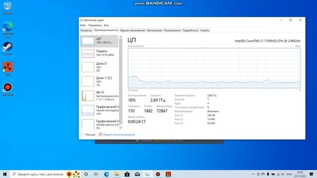Open the volume speaker tray icon
This screenshot has width=317, height=178.
(283, 174)
